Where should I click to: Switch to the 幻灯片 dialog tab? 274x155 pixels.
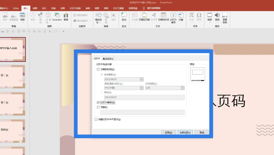97,59
